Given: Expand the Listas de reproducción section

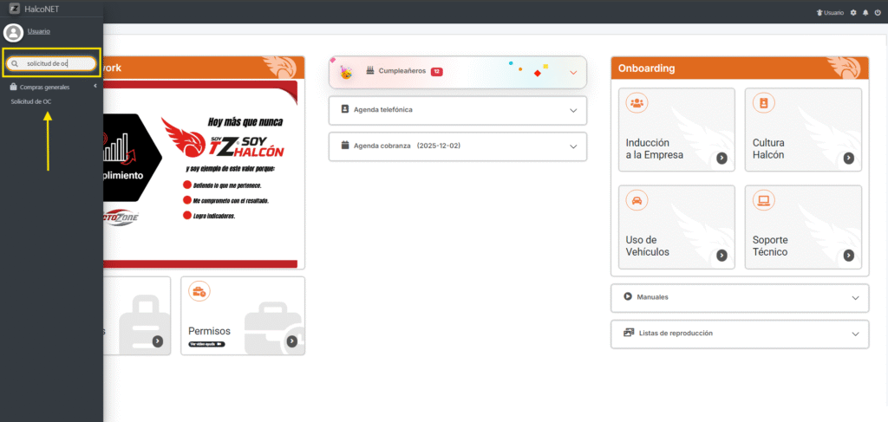Looking at the screenshot, I should (855, 334).
